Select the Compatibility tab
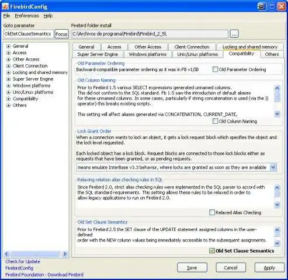The width and height of the screenshot is (288, 280). tap(241, 54)
